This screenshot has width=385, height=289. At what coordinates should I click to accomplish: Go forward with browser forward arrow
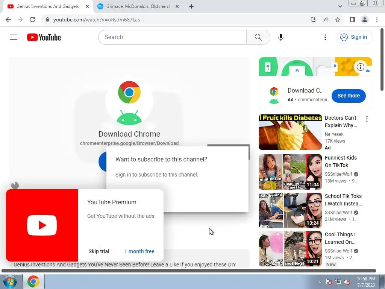(x=20, y=20)
